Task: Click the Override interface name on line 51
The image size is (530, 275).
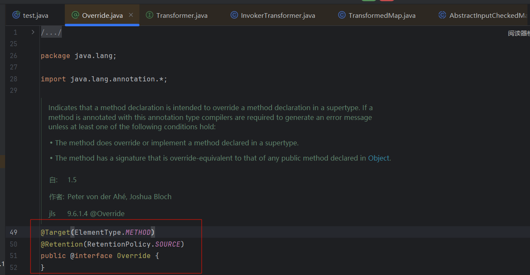Action: tap(133, 256)
